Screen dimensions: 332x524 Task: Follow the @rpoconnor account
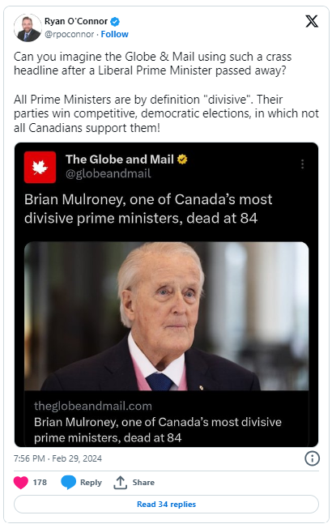pos(114,35)
